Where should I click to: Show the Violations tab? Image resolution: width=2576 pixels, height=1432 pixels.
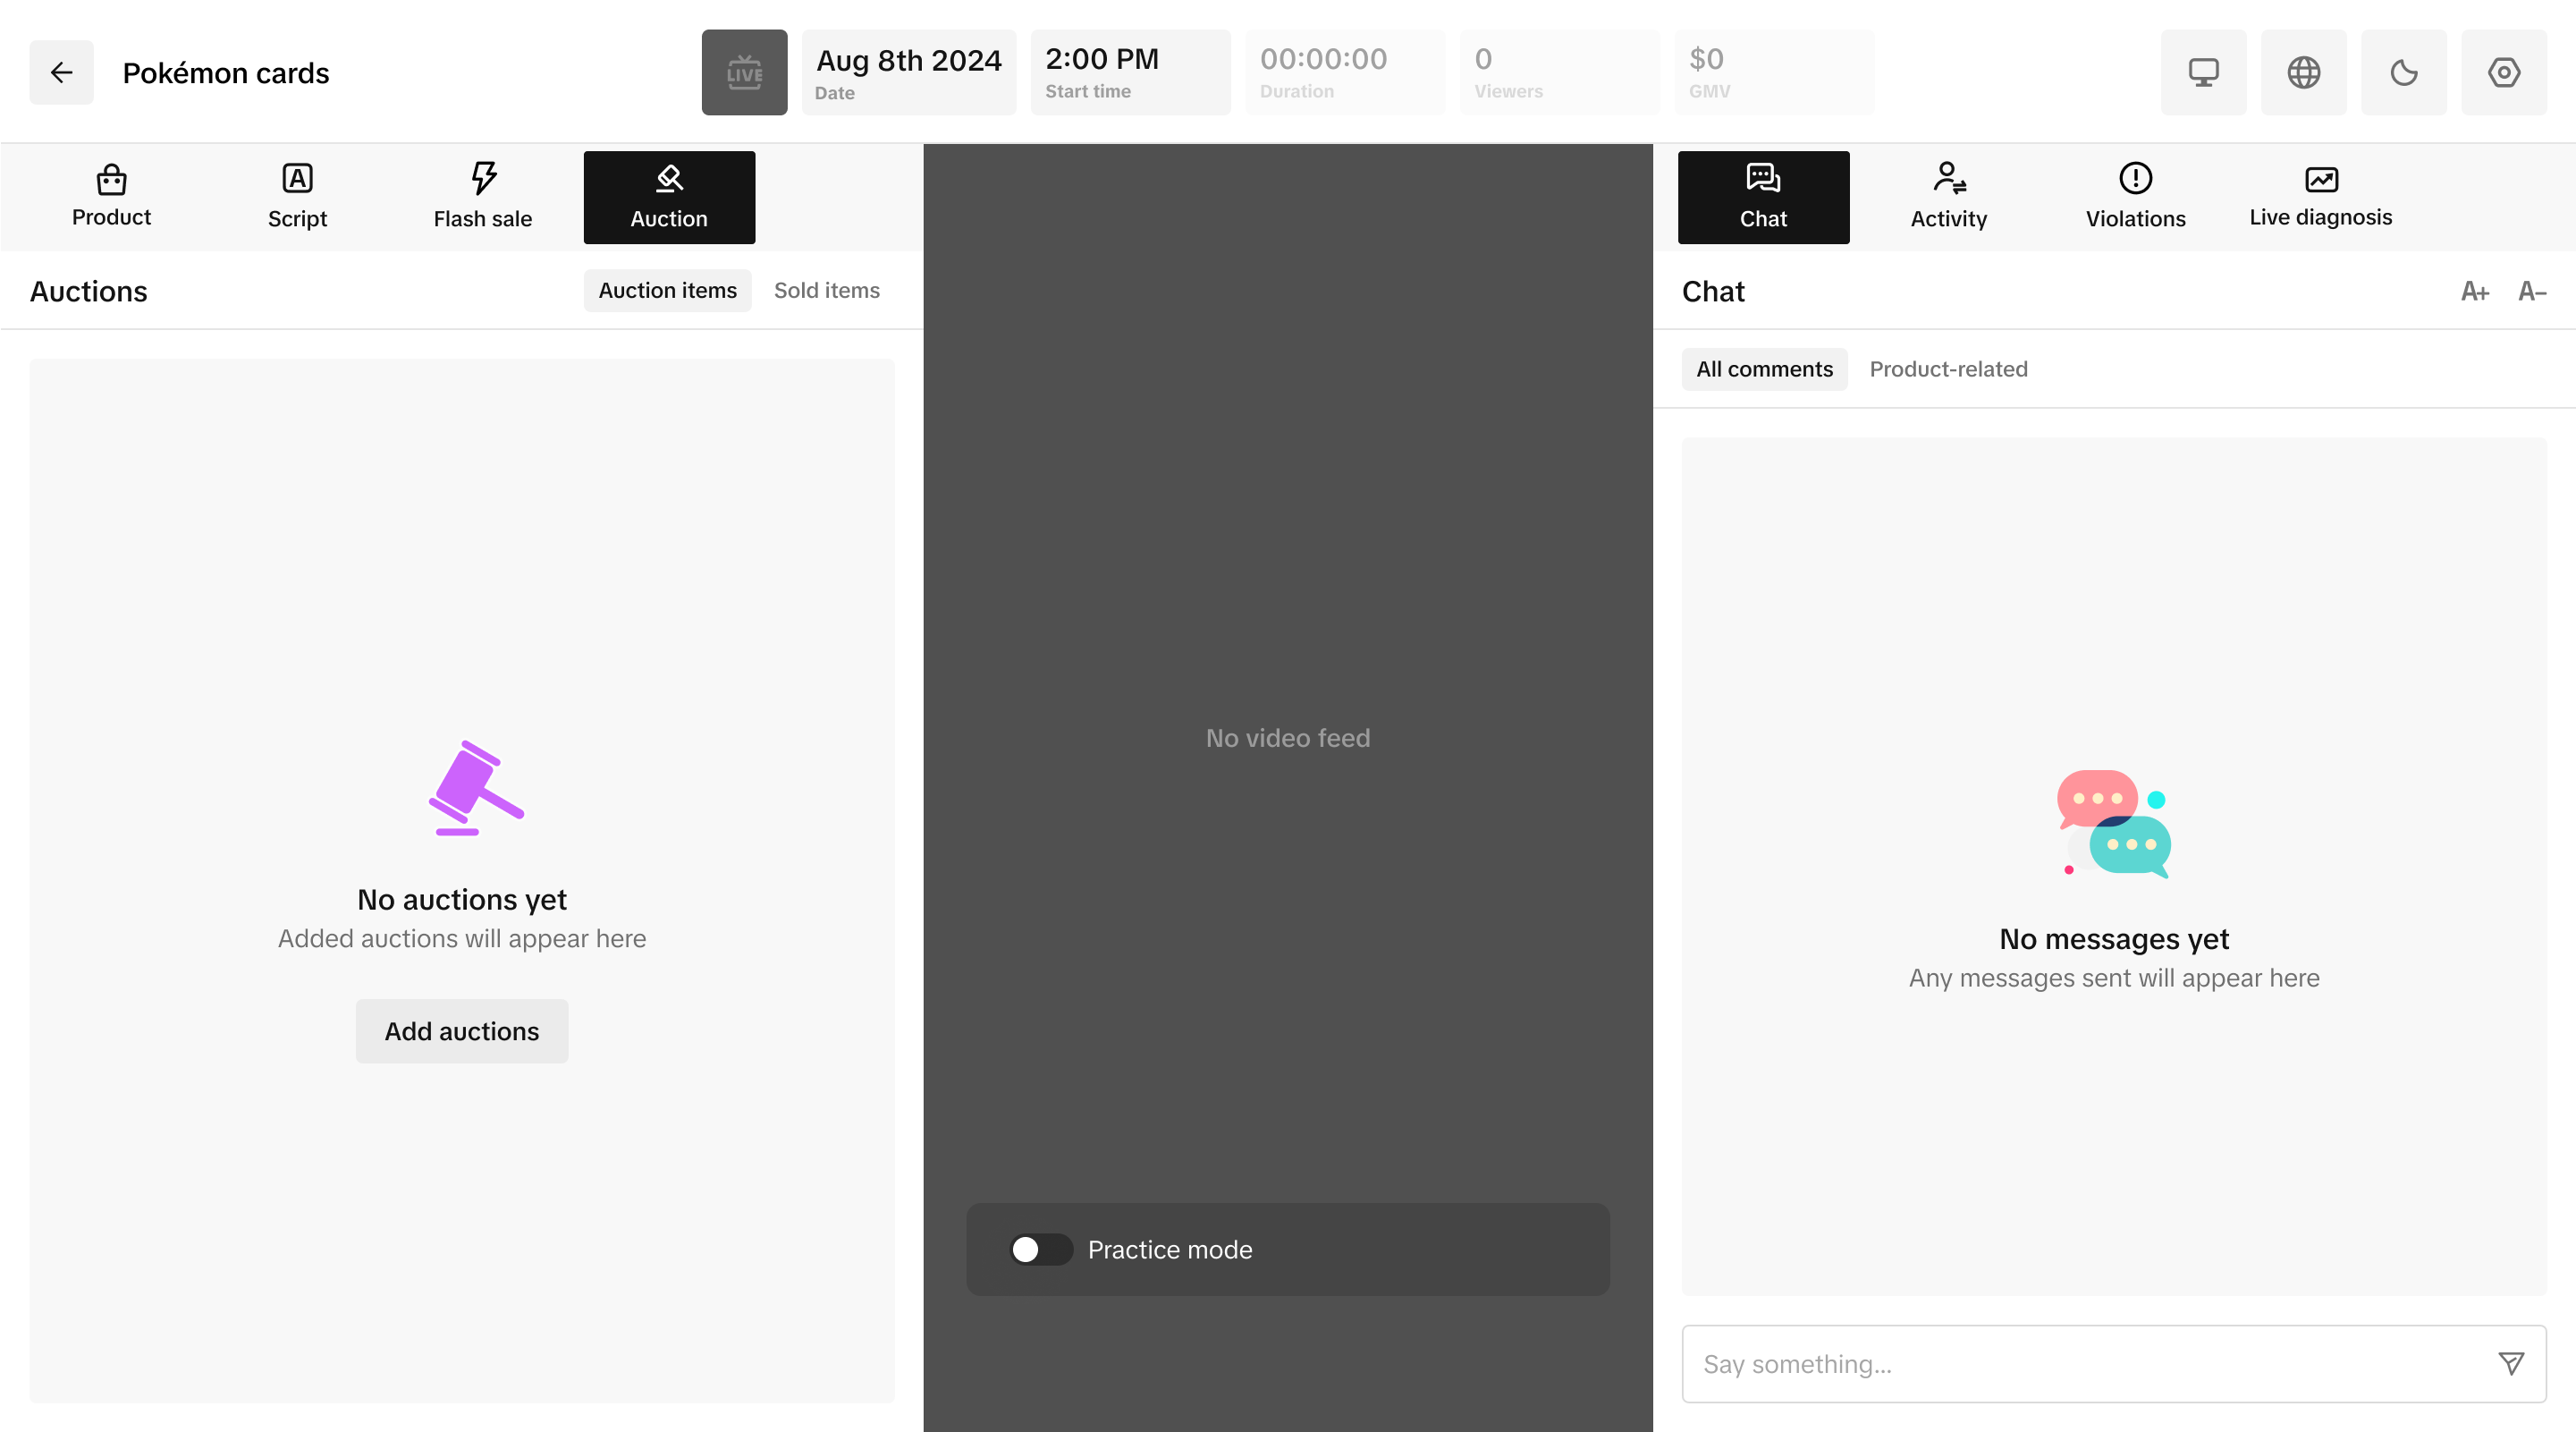pyautogui.click(x=2135, y=197)
